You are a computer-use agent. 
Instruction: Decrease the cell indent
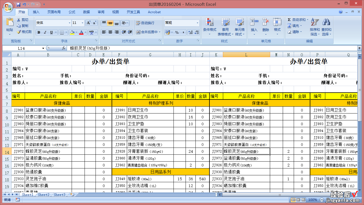pos(124,32)
